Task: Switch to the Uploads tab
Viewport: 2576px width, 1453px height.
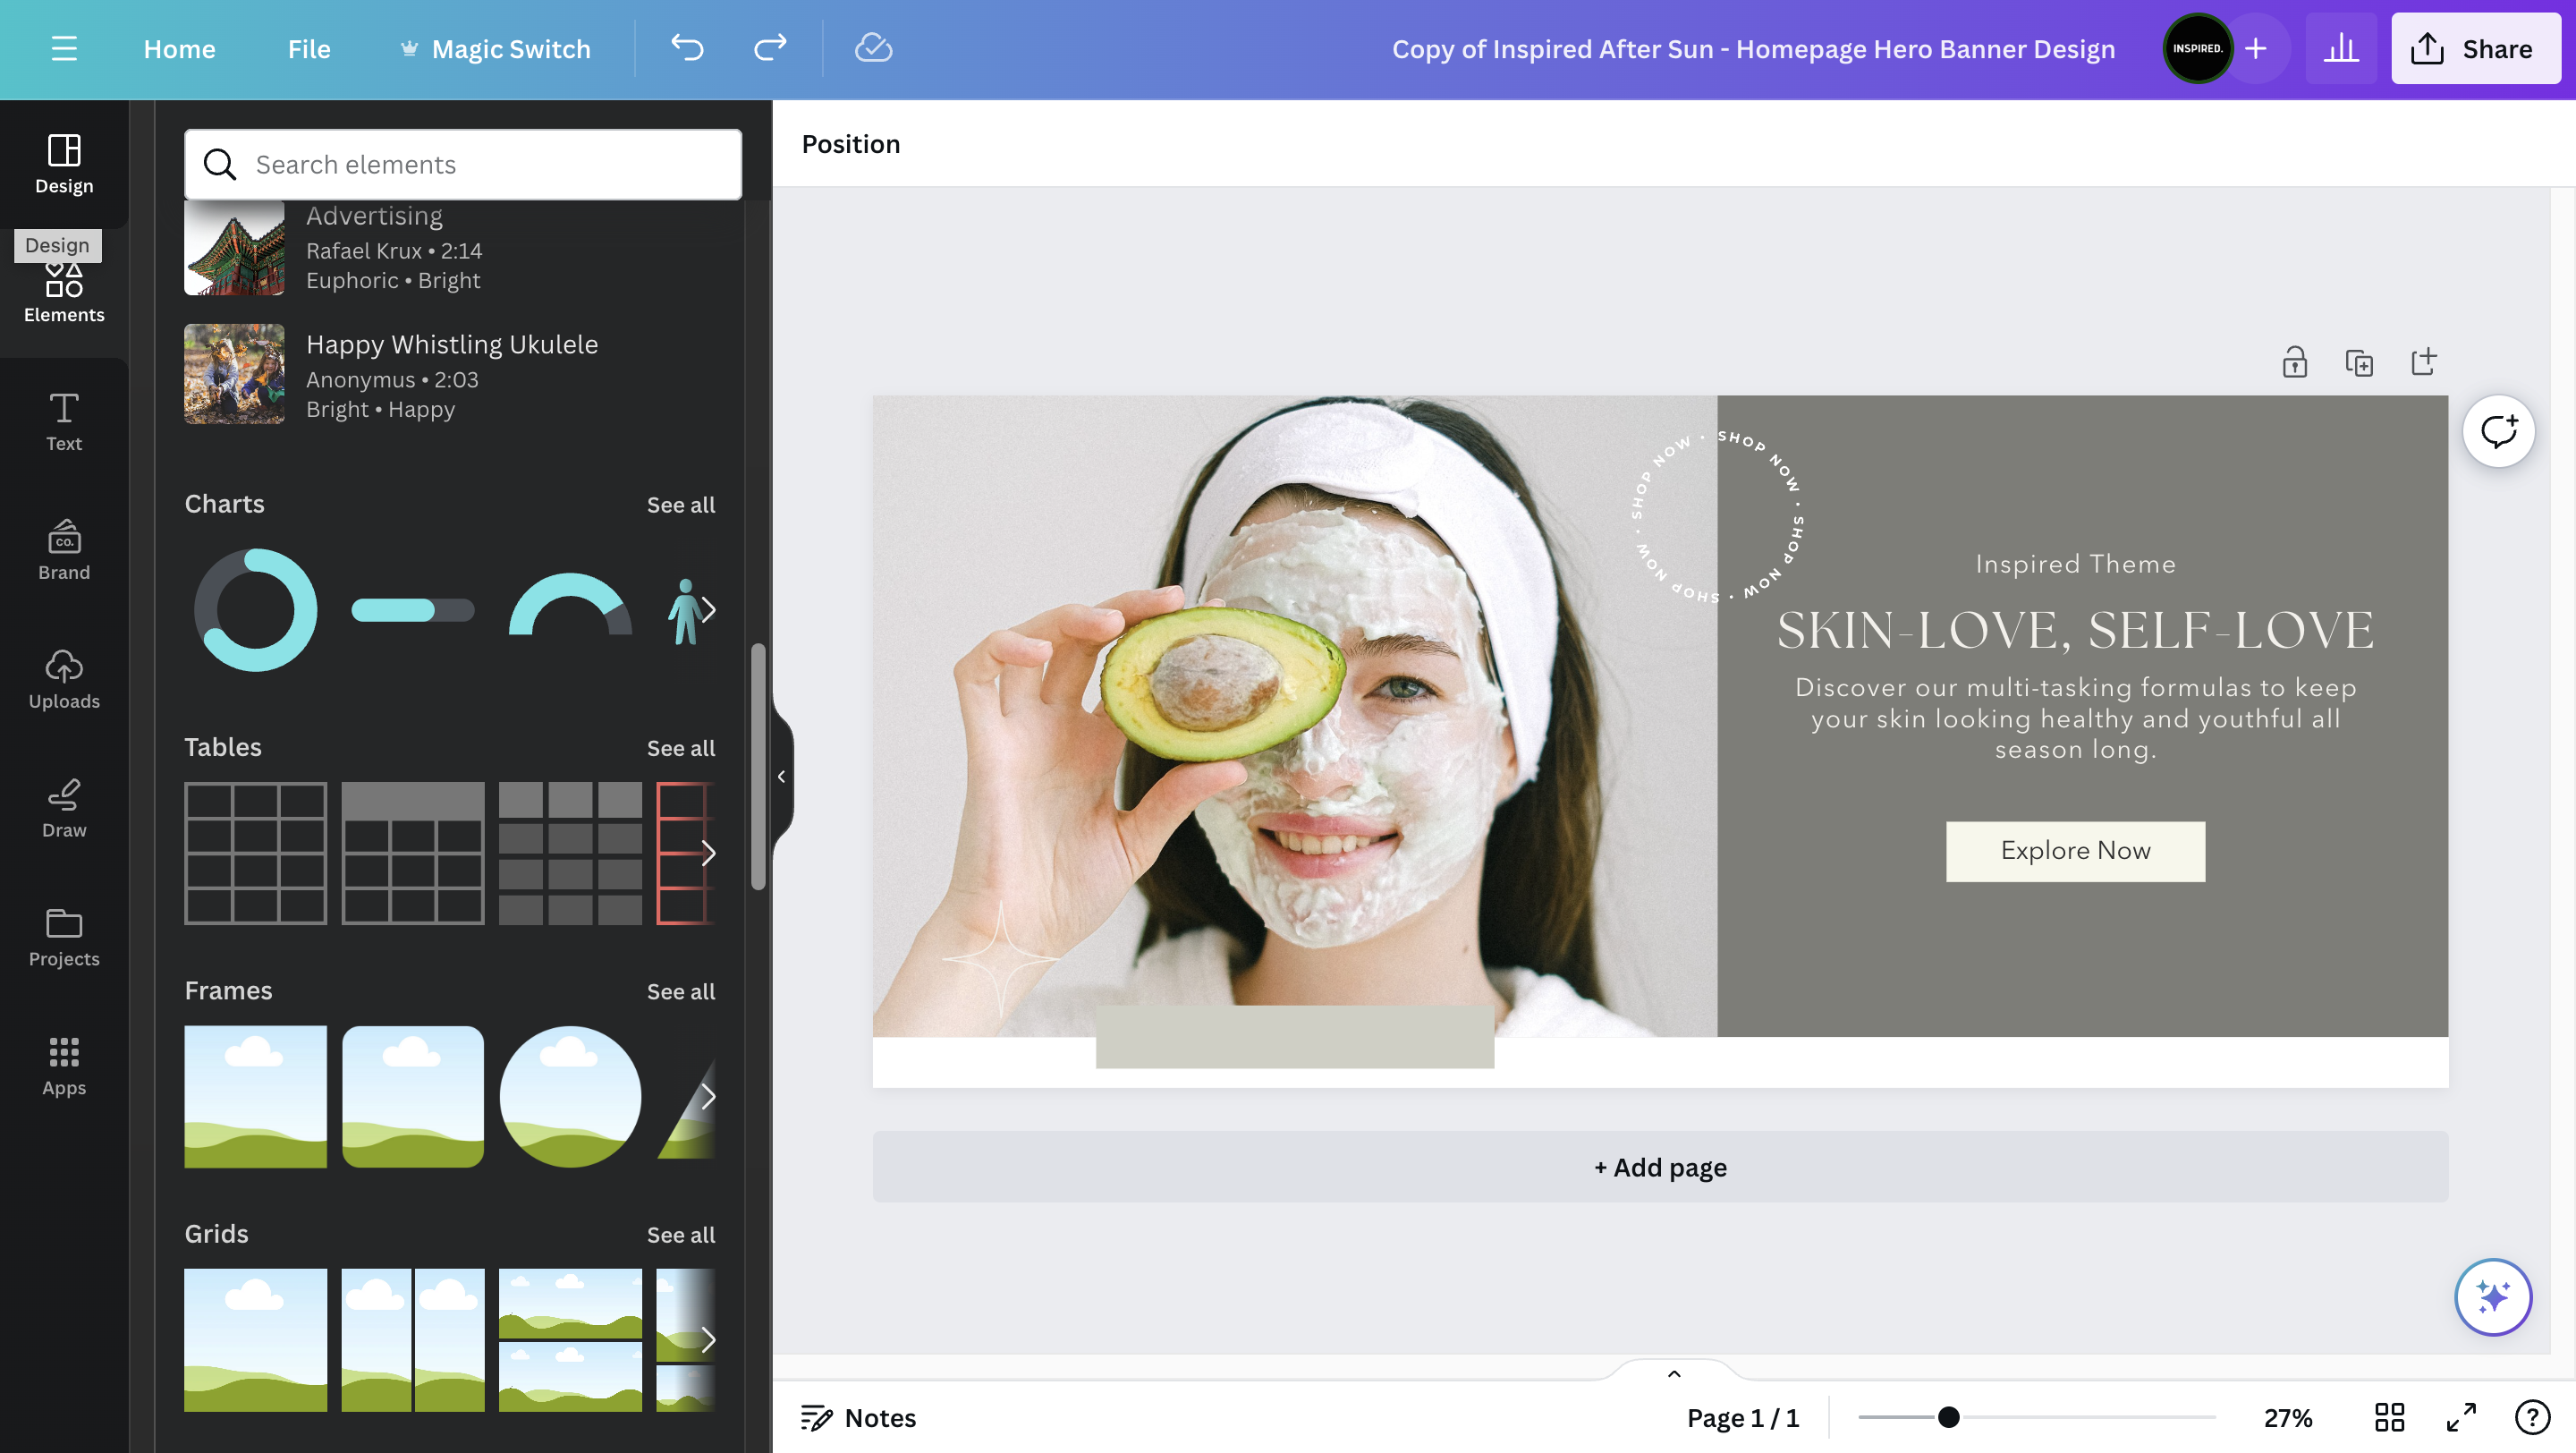Action: (x=64, y=679)
